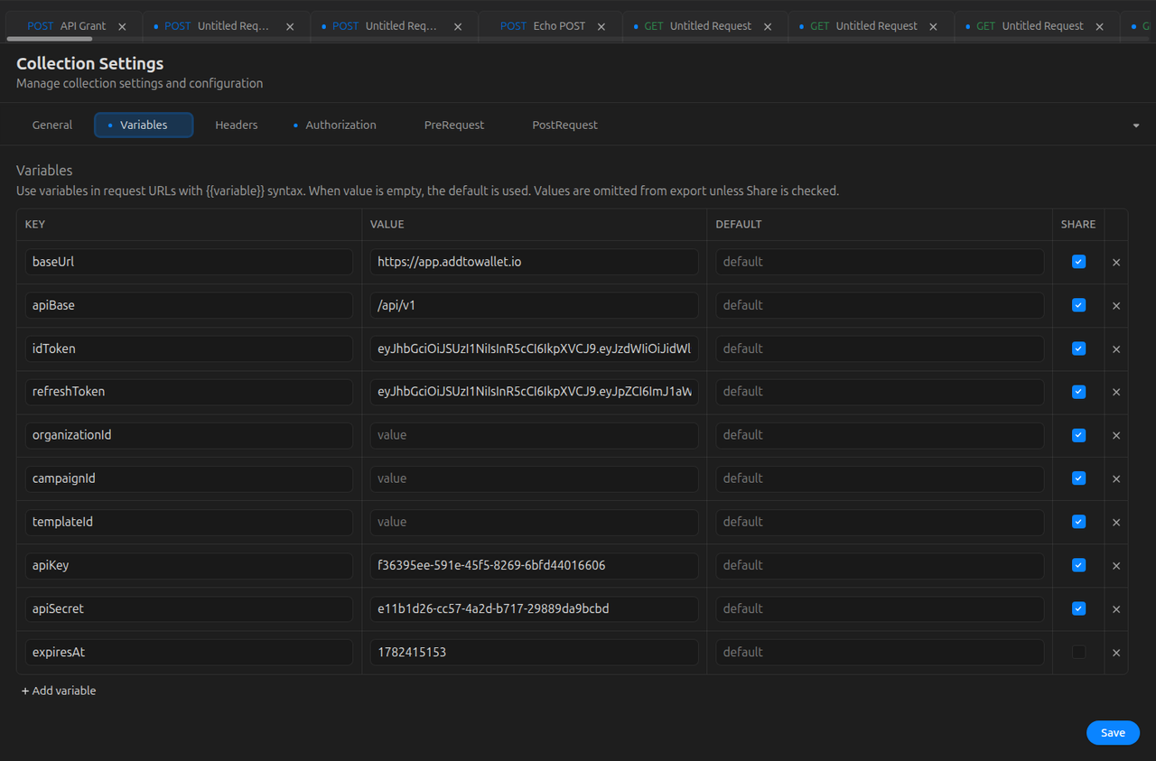
Task: Delete the baseUrl variable row
Action: click(1116, 263)
